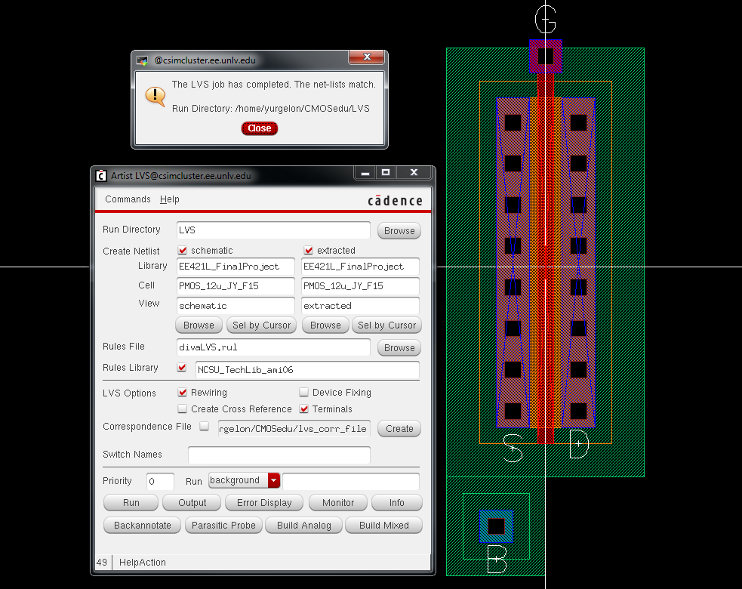Viewport: 742px width, 589px height.
Task: Enable the Device Fixing option
Action: coord(304,393)
